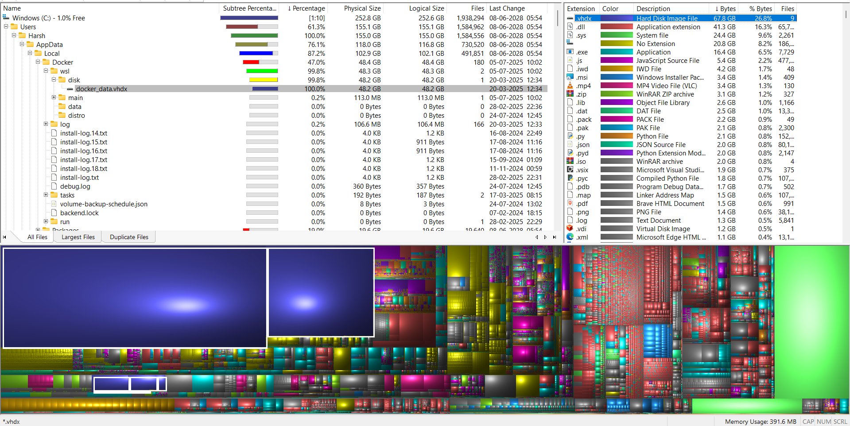Expand the main folder node
This screenshot has width=850, height=426.
54,97
